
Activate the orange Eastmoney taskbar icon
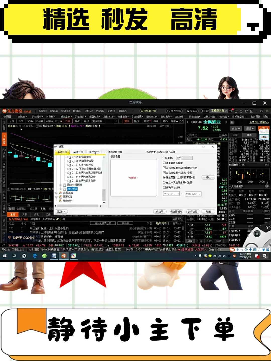point(64,256)
